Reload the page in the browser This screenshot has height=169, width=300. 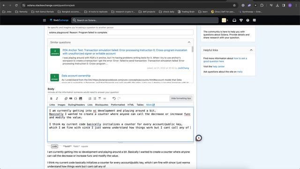[16, 5]
